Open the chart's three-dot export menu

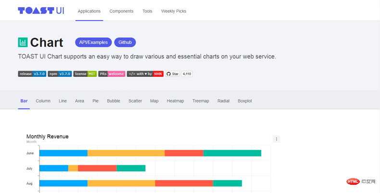(x=276, y=139)
